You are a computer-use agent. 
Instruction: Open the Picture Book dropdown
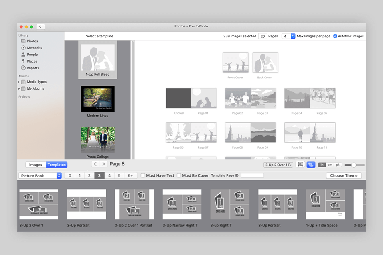coord(40,175)
